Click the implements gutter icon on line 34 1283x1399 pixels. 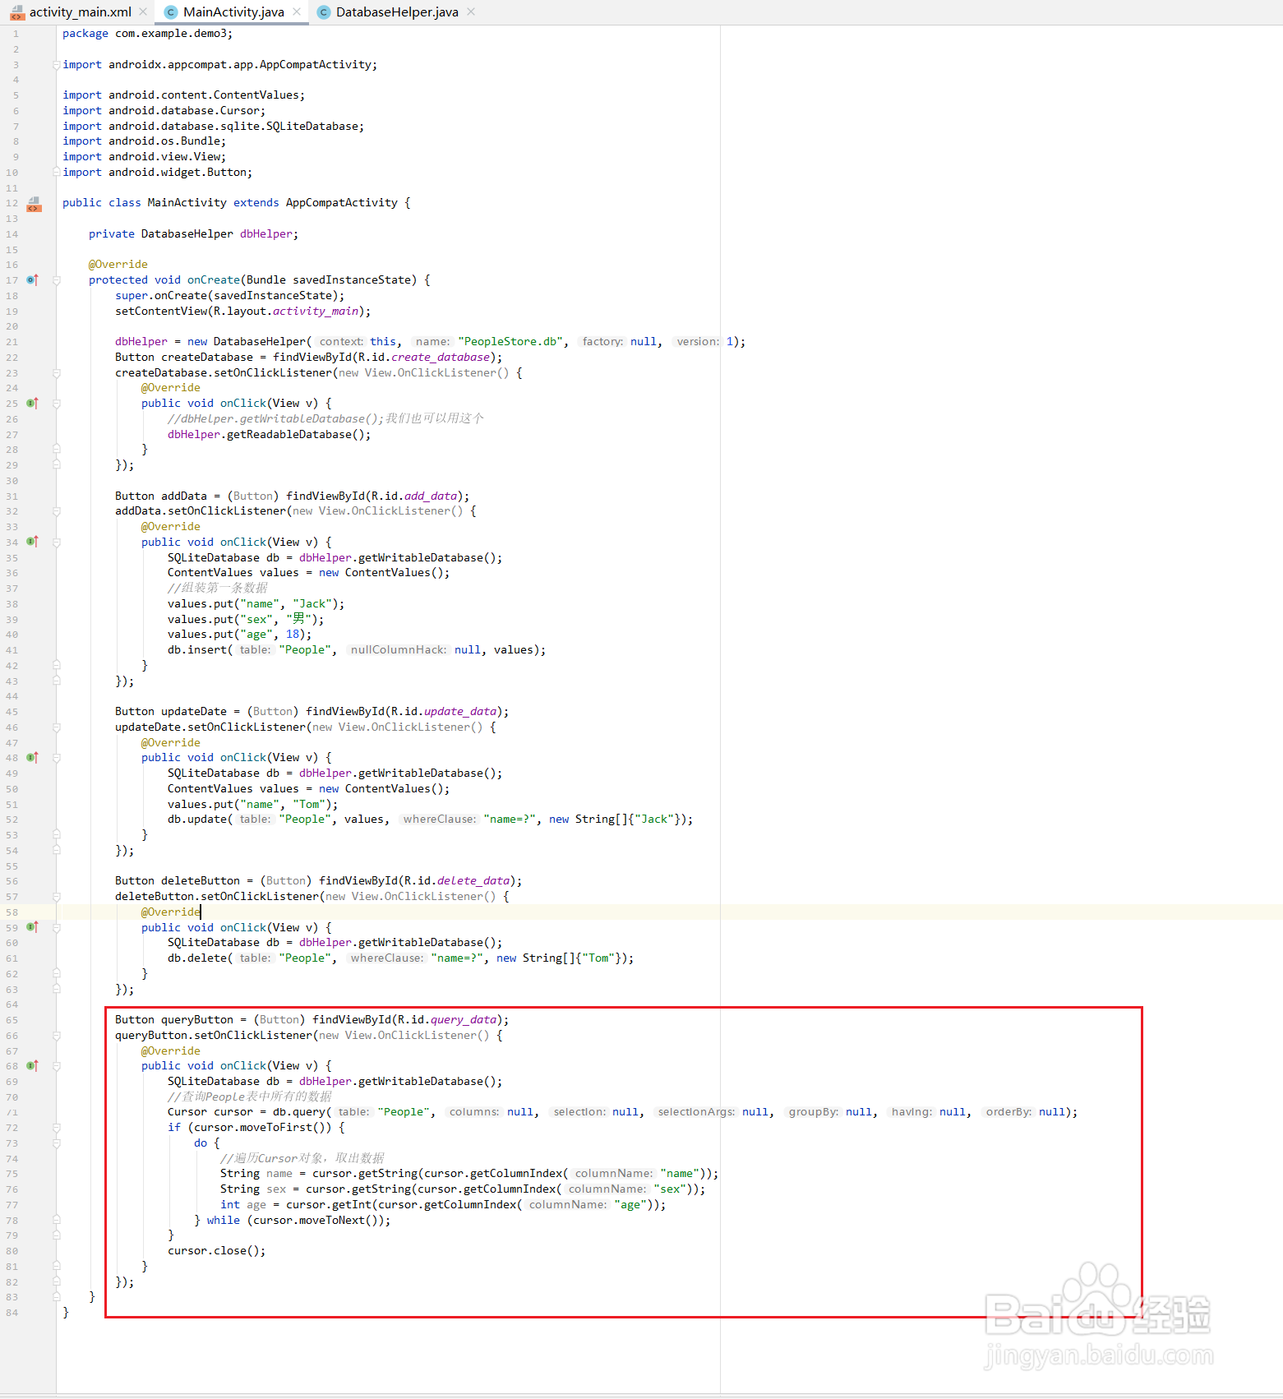pos(32,543)
